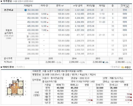Open the apartment floor plan thumbnail
The height and width of the screenshot is (106, 133).
point(16,87)
